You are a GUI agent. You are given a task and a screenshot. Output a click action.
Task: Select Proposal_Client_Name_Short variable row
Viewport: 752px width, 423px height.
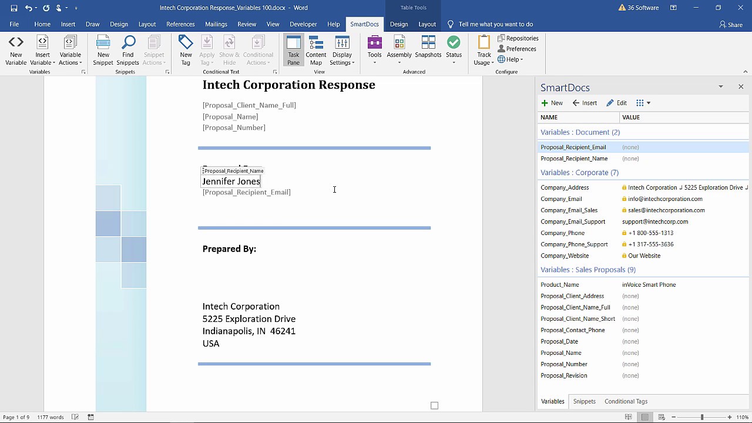(643, 318)
